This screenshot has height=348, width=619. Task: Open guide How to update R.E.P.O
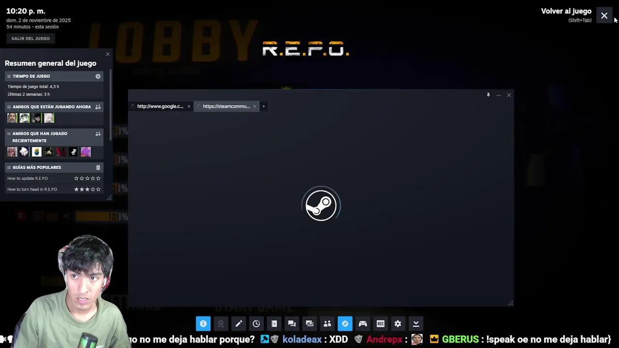click(x=28, y=178)
